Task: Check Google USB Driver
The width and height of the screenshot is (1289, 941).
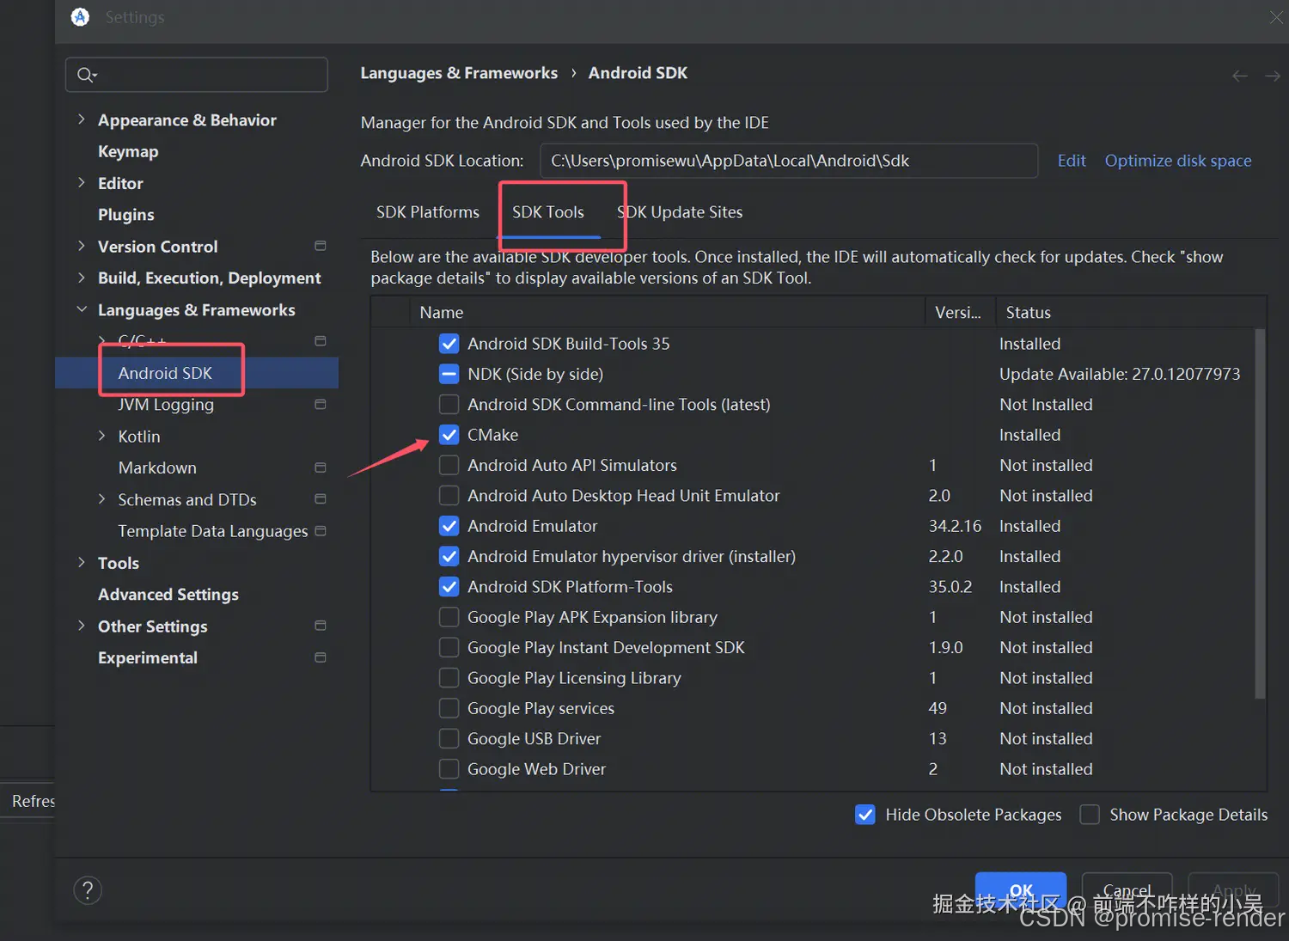Action: pos(449,738)
